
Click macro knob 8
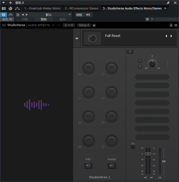[111, 141]
